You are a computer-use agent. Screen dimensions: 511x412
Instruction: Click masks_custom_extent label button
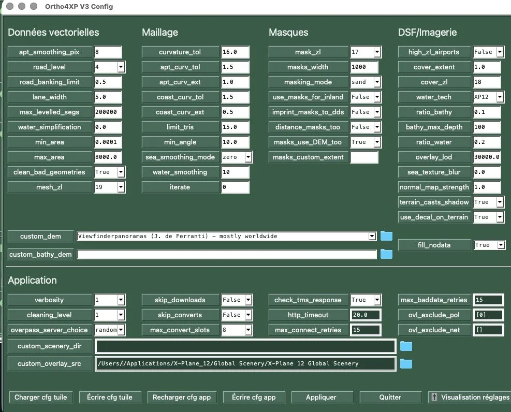[308, 157]
